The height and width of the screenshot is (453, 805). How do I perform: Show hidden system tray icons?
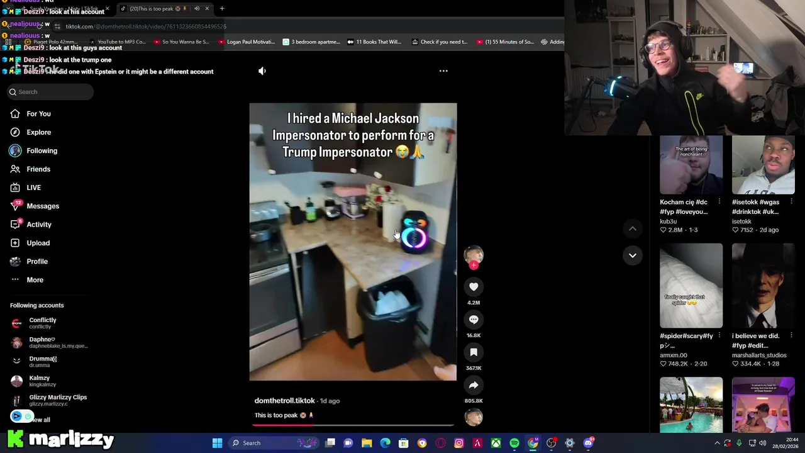click(x=717, y=443)
